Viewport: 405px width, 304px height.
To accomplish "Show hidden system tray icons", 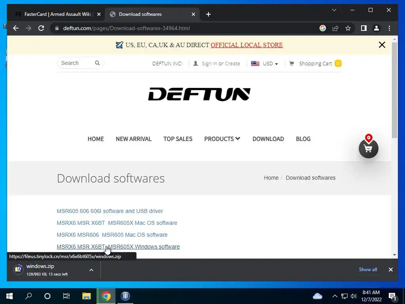I will [335, 296].
